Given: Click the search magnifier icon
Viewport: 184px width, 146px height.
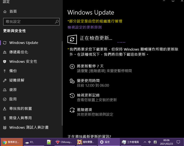Looking at the screenshot, I should (57, 21).
